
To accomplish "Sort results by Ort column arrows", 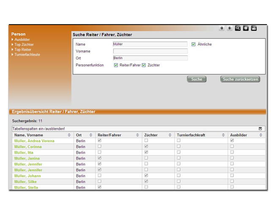I will tap(91, 135).
